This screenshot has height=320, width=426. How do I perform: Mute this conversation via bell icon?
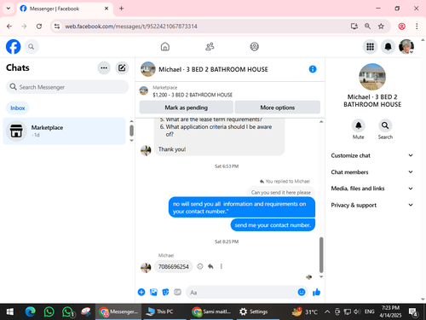359,125
